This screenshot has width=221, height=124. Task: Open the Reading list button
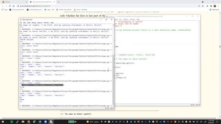point(214,10)
